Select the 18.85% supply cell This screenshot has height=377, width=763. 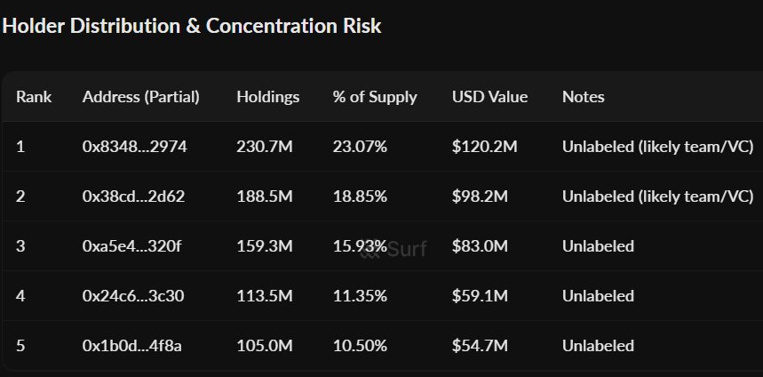click(x=360, y=196)
